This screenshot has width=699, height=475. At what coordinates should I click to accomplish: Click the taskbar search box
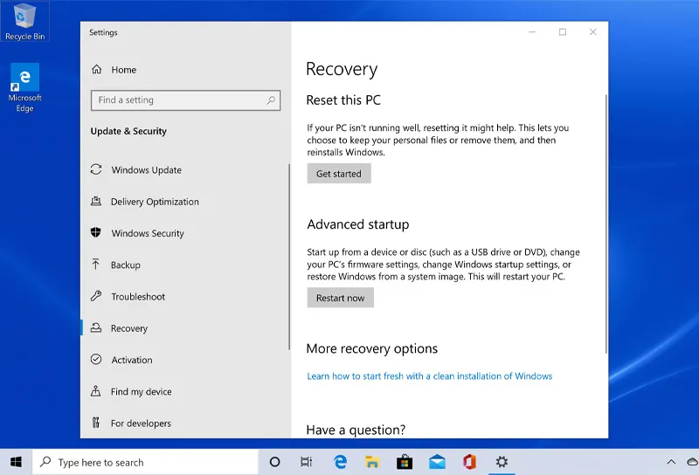(x=145, y=462)
